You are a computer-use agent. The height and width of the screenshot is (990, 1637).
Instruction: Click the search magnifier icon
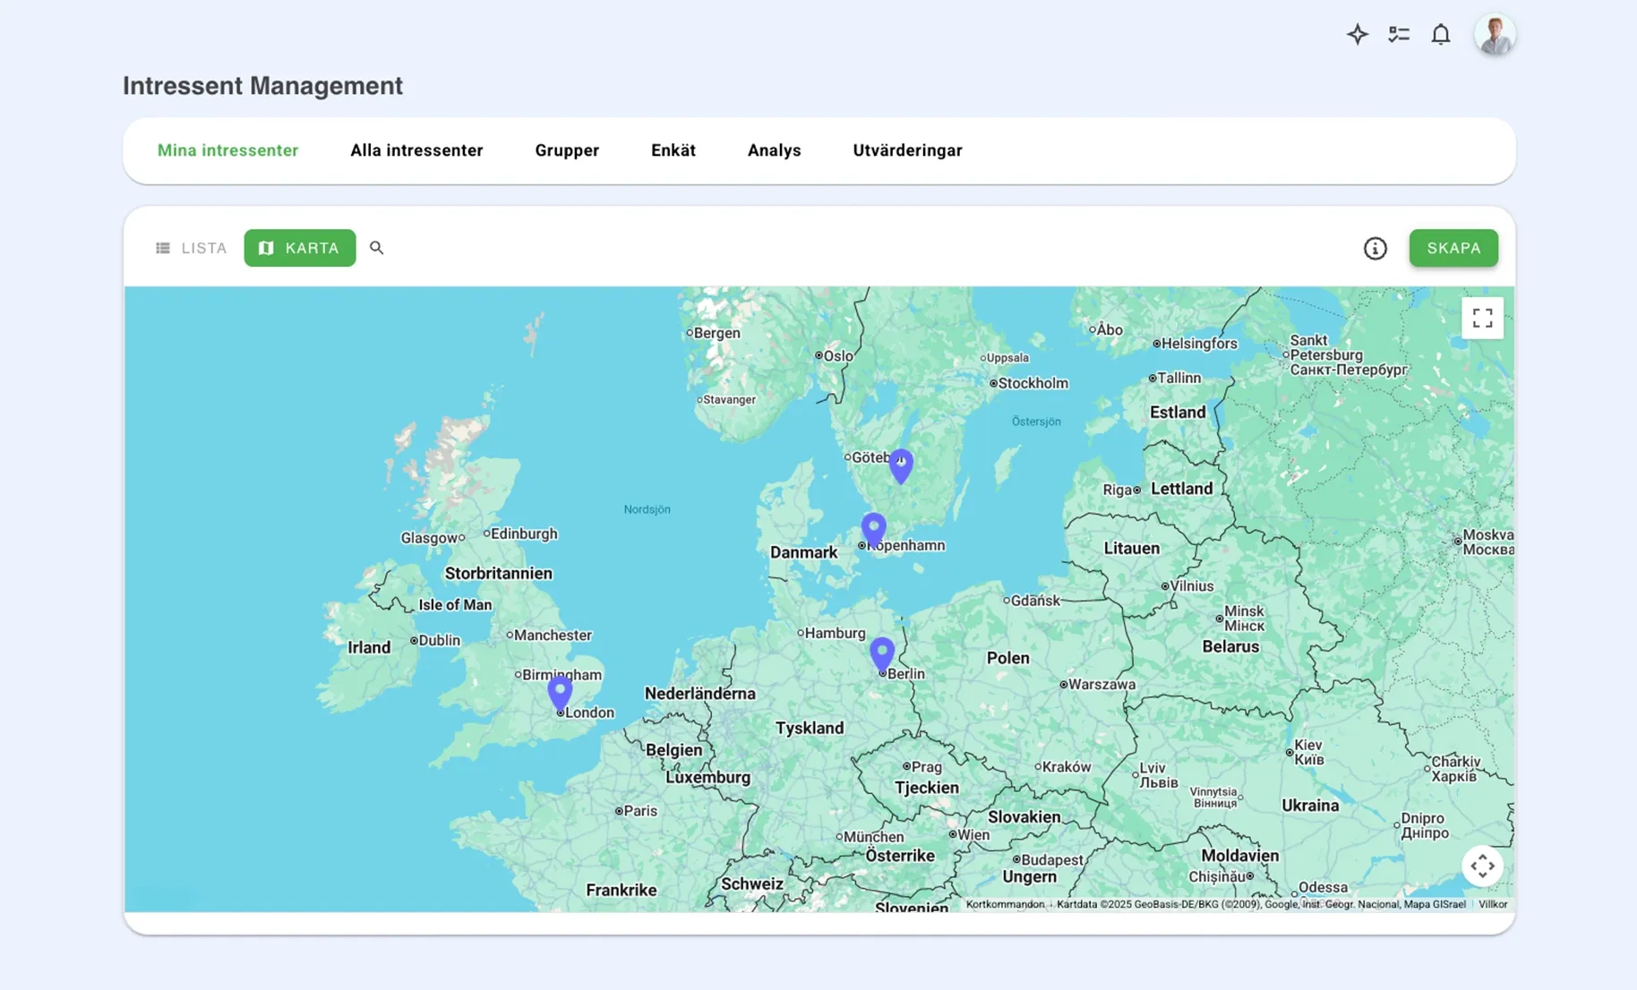377,248
